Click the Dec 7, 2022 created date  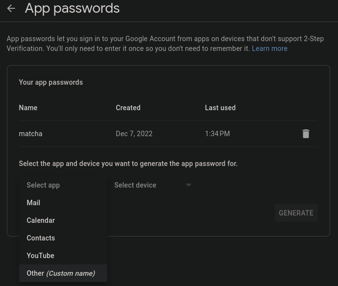coord(134,134)
